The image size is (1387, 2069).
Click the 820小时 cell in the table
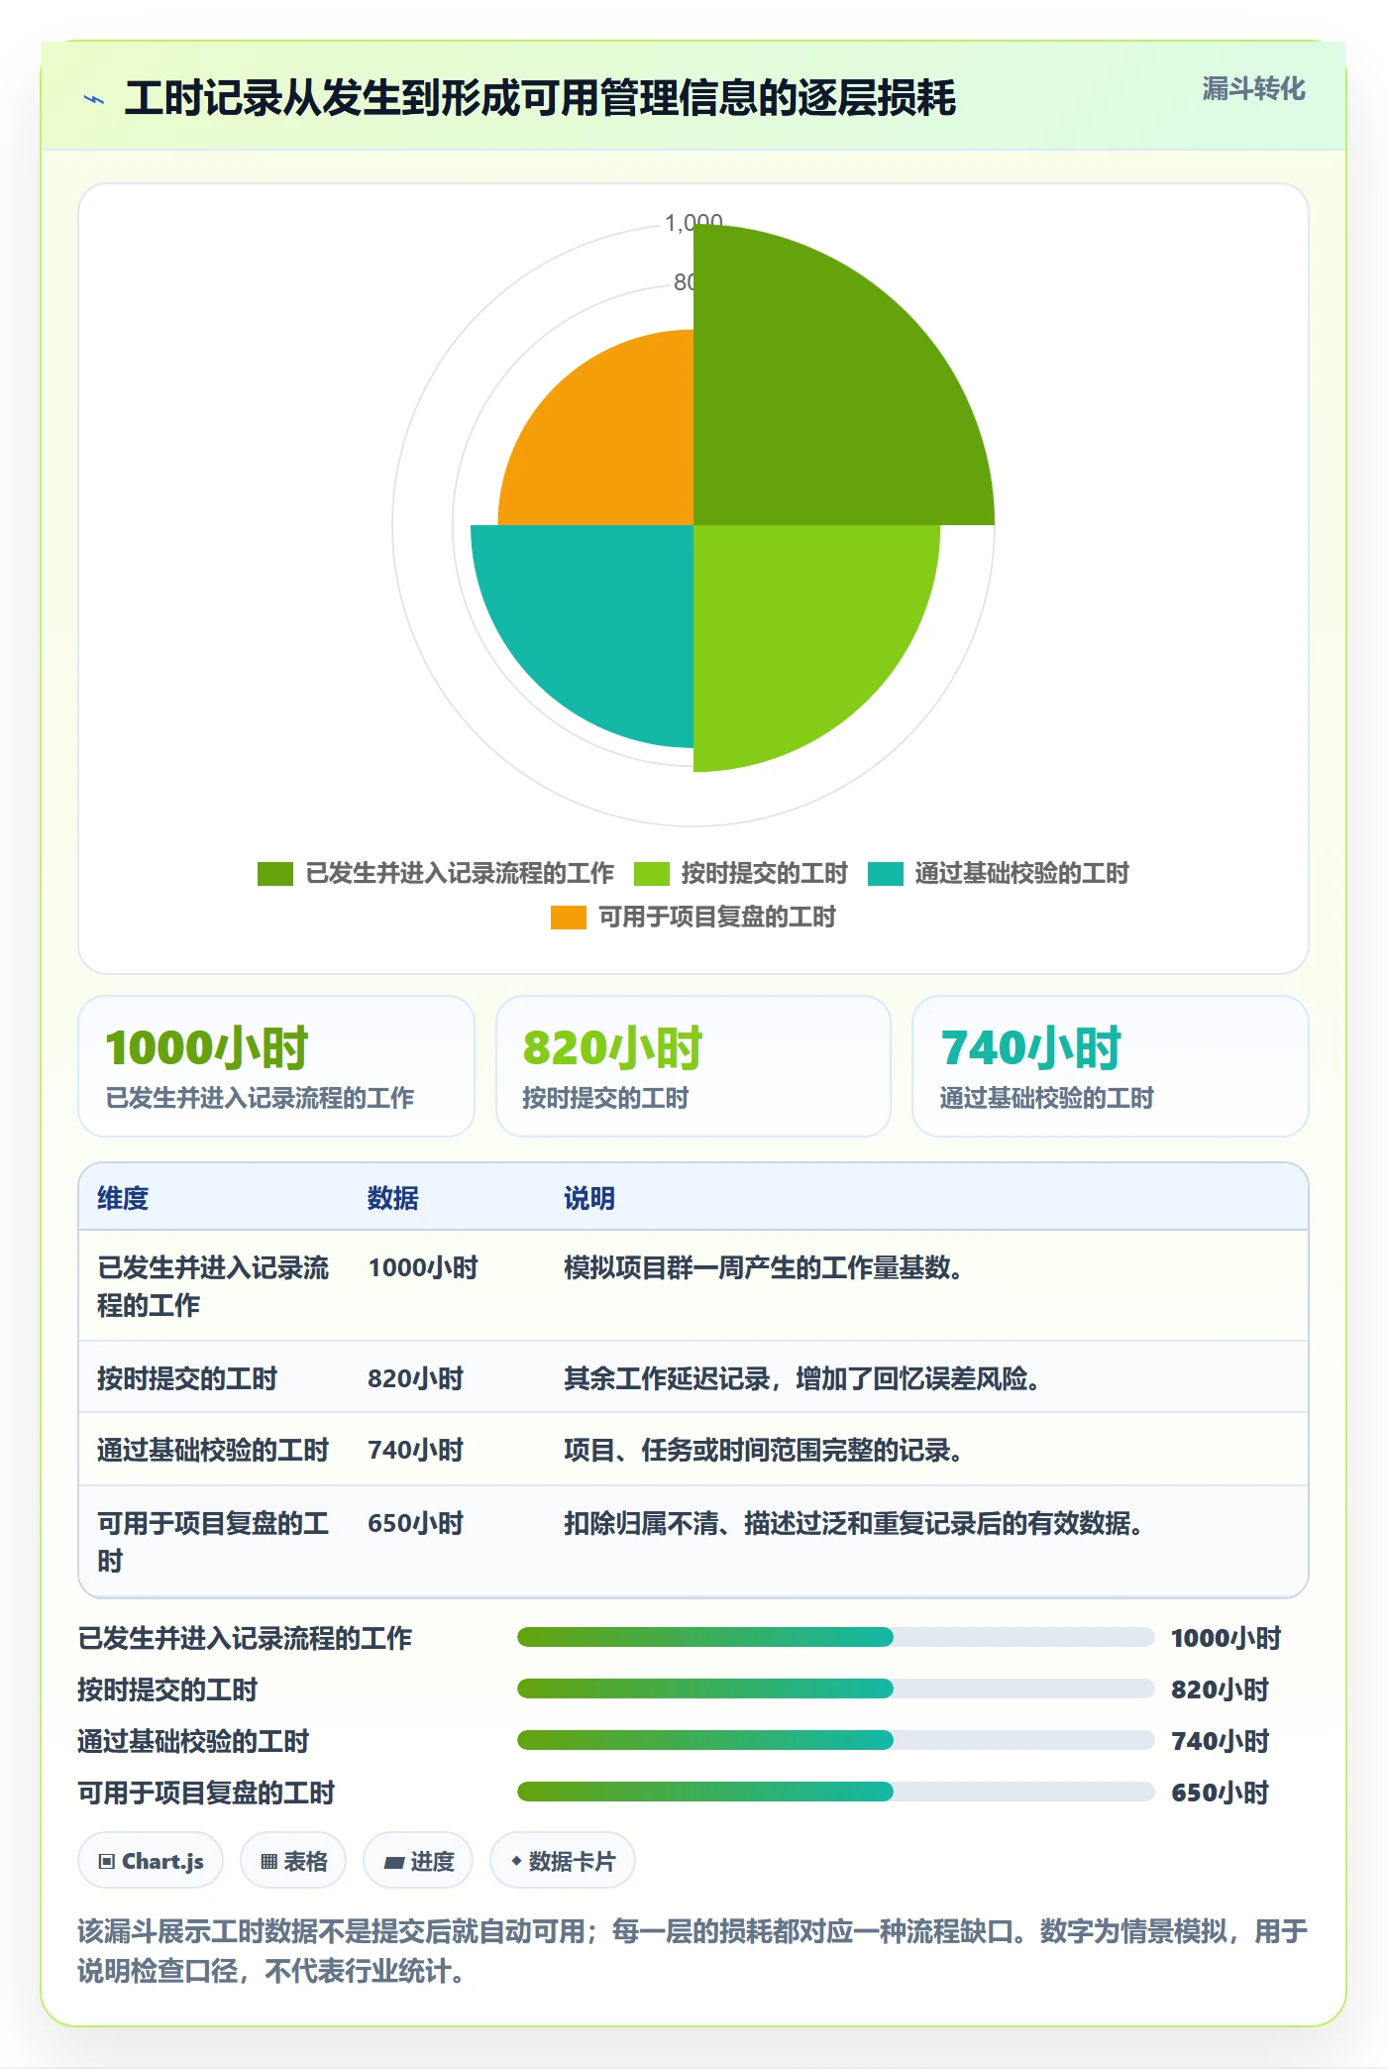(x=415, y=1378)
